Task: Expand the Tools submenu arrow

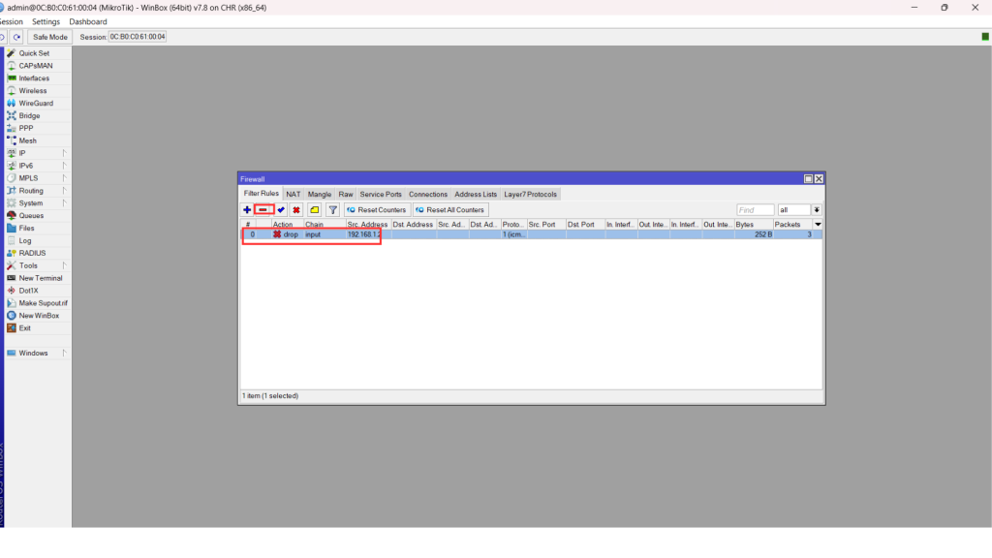Action: click(65, 265)
